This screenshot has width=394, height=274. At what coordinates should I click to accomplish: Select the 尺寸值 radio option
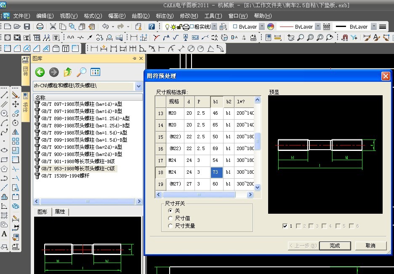click(x=170, y=218)
